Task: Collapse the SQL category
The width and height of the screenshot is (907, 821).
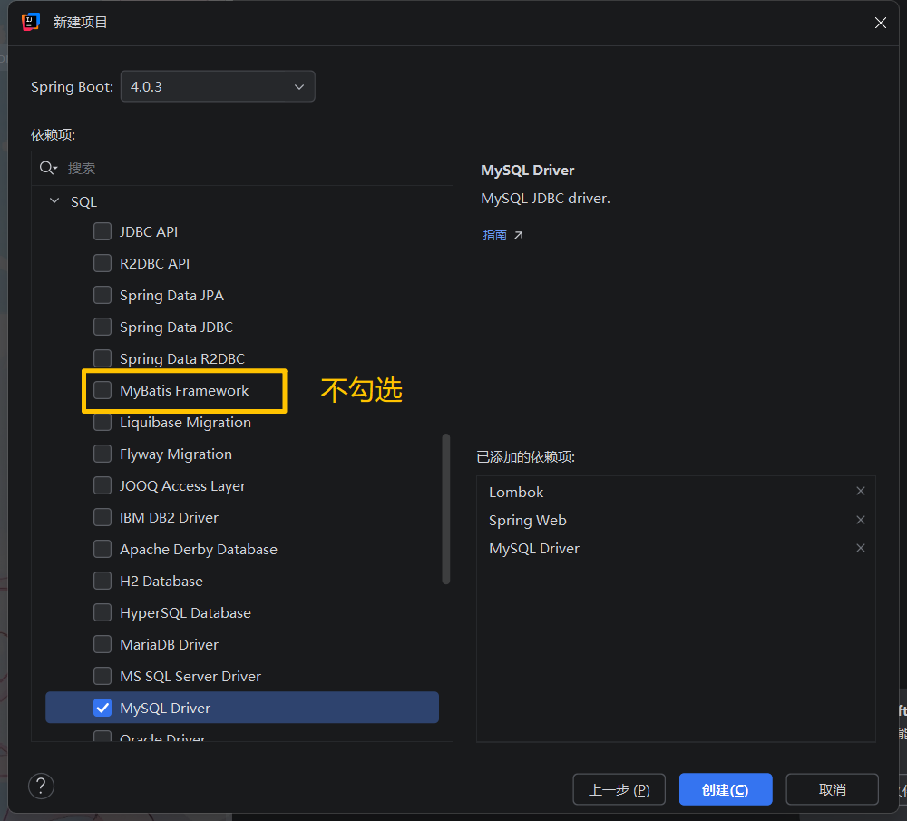Action: pos(54,200)
